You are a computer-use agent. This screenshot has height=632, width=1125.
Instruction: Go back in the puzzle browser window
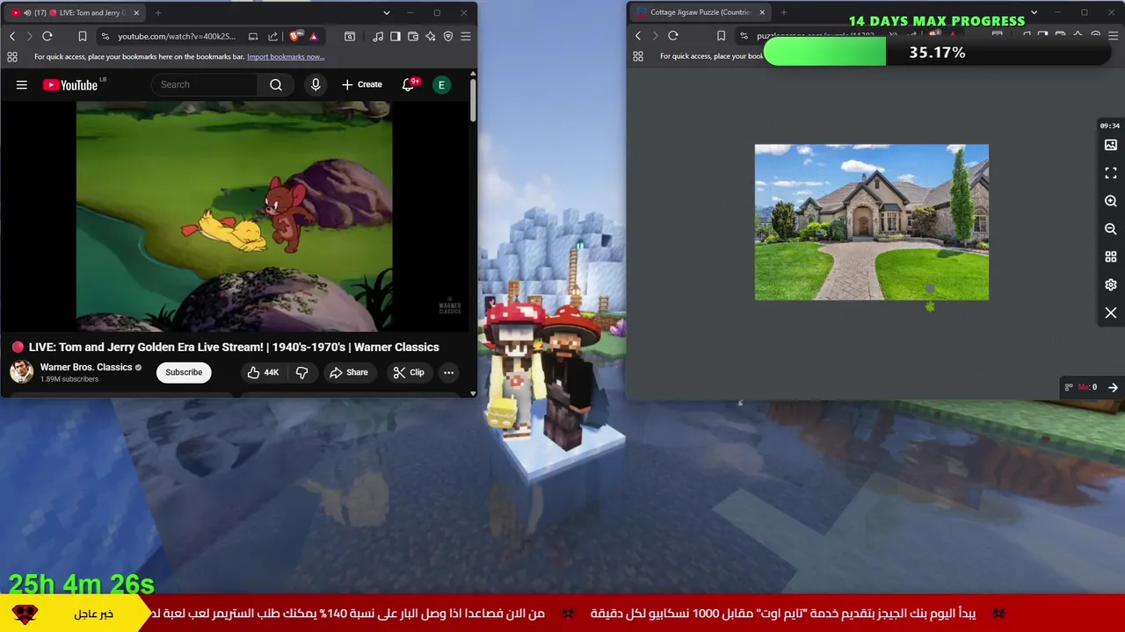(x=638, y=36)
